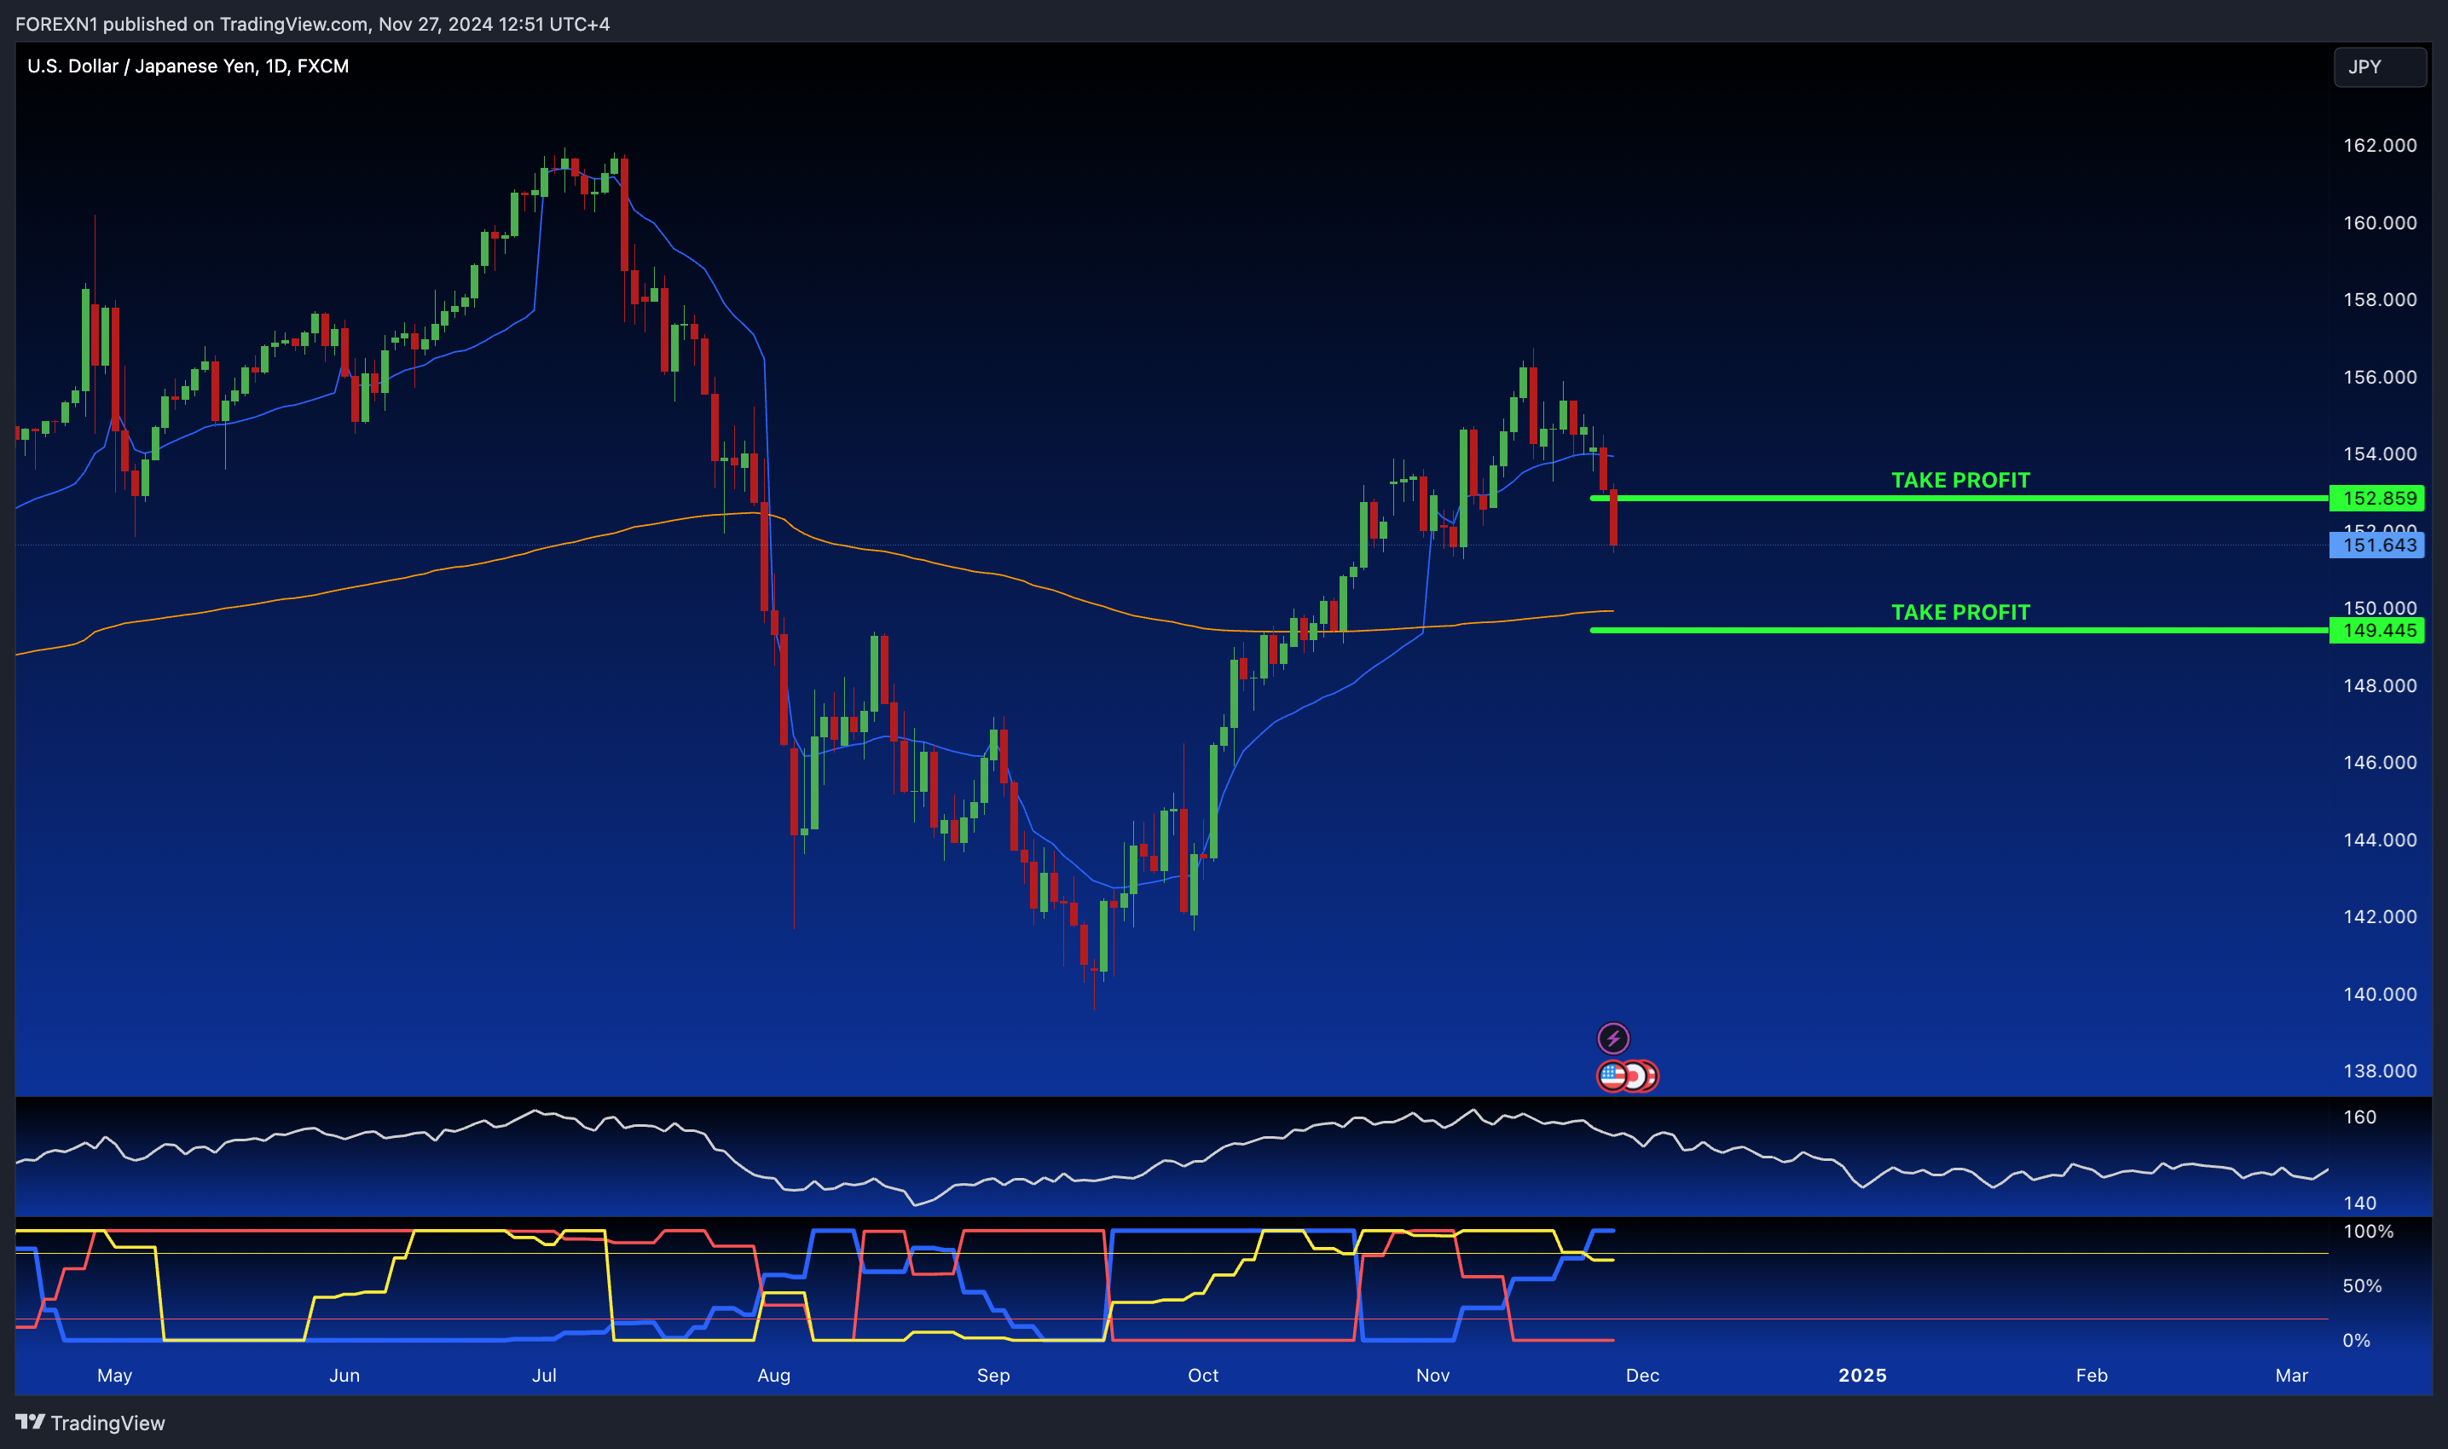Screen dimensions: 2448x1449
Task: Click the Oct label on time axis
Action: pos(1203,1375)
